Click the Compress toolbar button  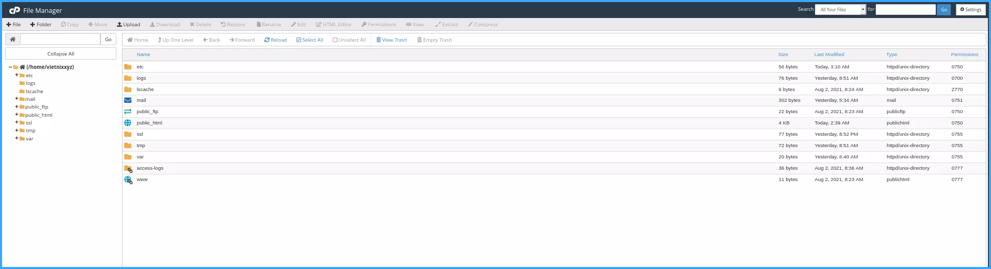(x=482, y=25)
